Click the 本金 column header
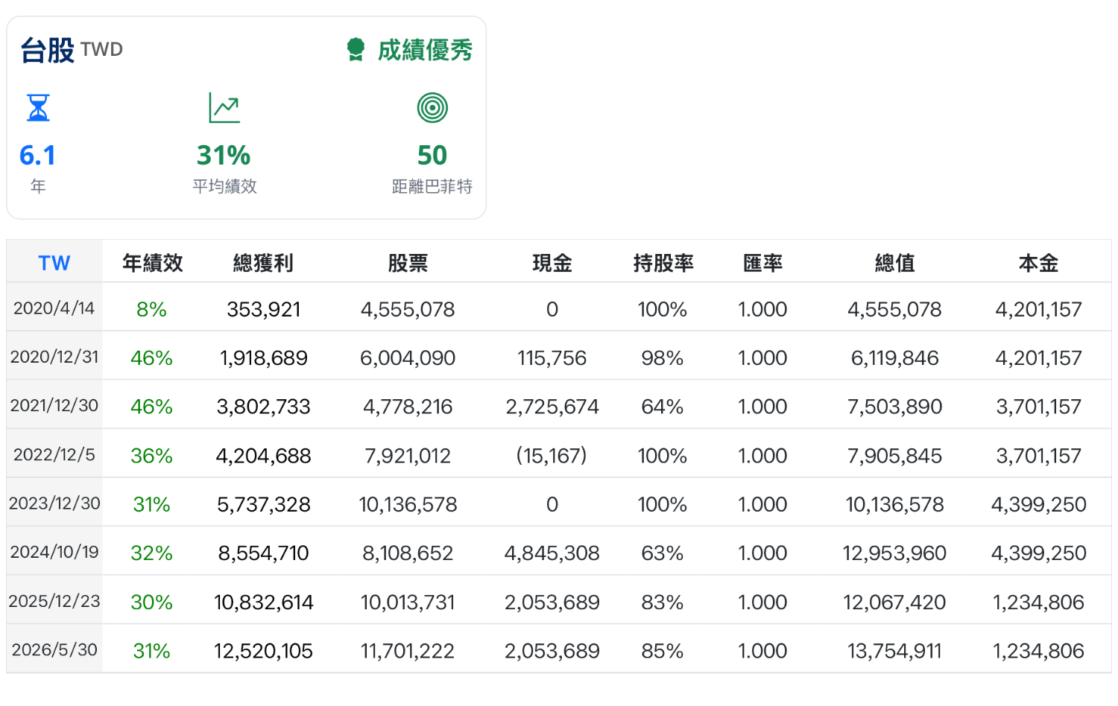The image size is (1118, 706). coord(1038,263)
